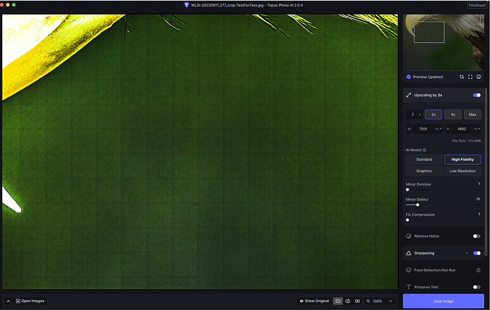Image resolution: width=490 pixels, height=310 pixels.
Task: Click the File Size estimate text
Action: point(466,141)
